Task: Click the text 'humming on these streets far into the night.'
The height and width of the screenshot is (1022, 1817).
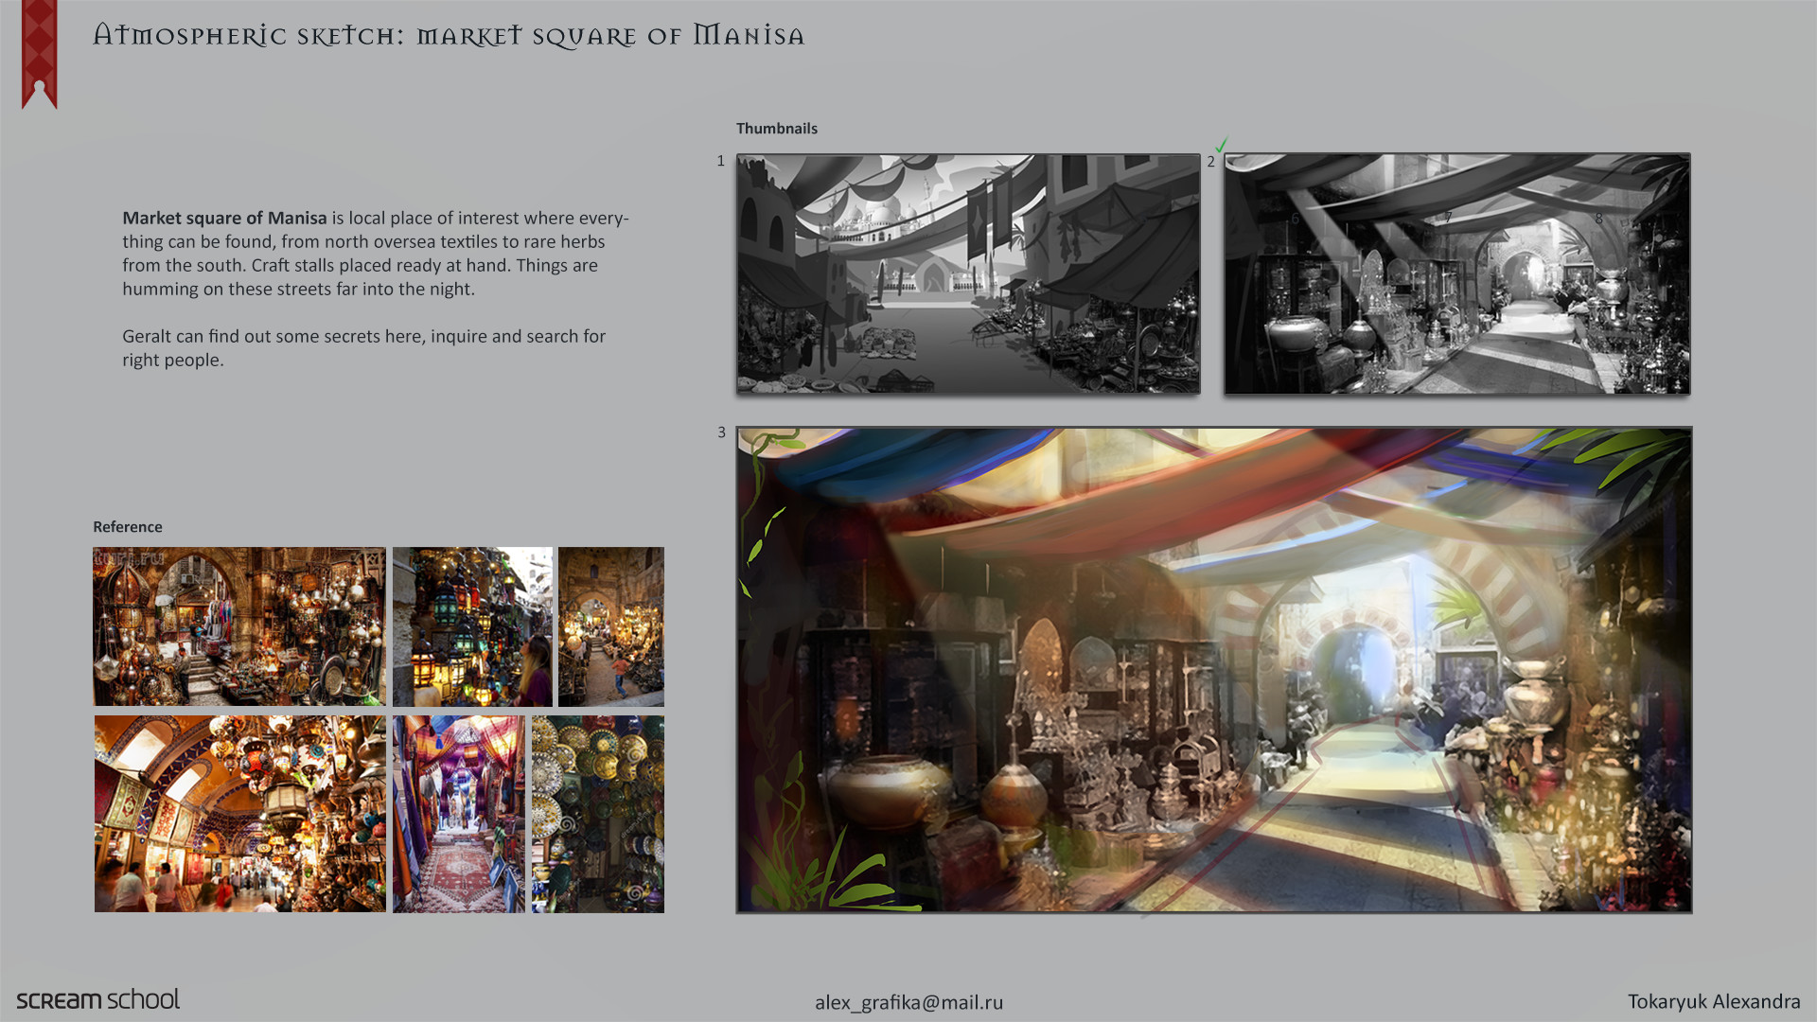Action: (298, 289)
